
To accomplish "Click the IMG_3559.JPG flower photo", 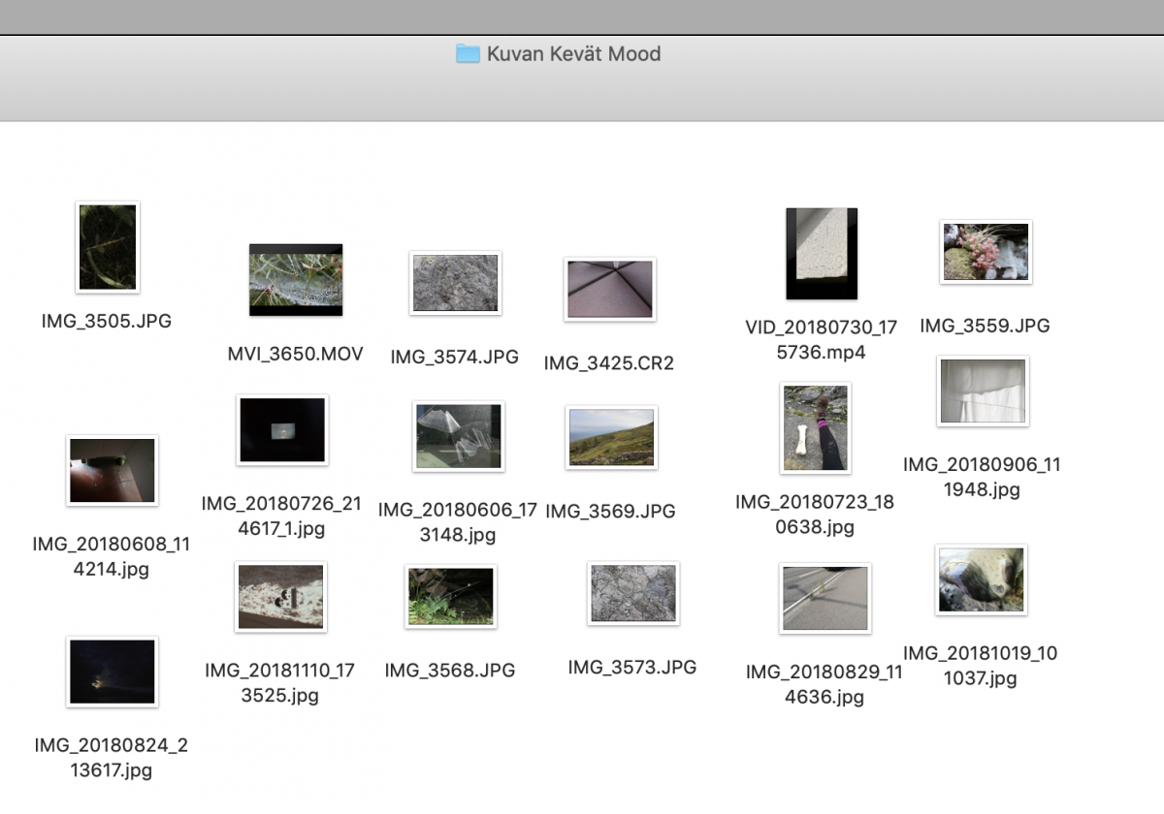I will pyautogui.click(x=986, y=252).
